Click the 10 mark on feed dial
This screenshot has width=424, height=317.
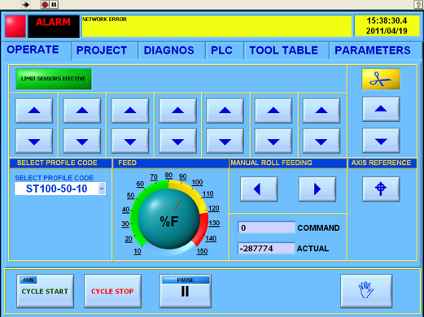point(138,251)
